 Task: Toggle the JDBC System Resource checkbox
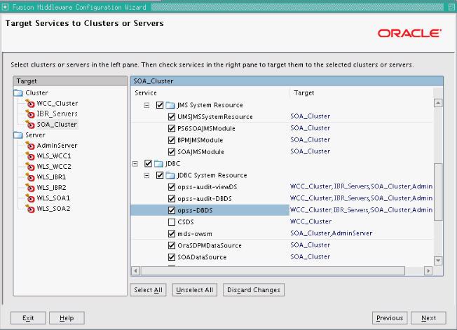tap(160, 175)
